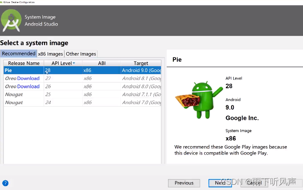Click the x86 ABI cell in Pie row

[101, 70]
